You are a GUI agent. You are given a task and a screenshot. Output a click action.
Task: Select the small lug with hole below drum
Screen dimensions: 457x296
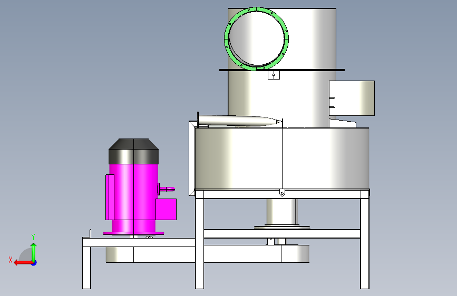282,193
